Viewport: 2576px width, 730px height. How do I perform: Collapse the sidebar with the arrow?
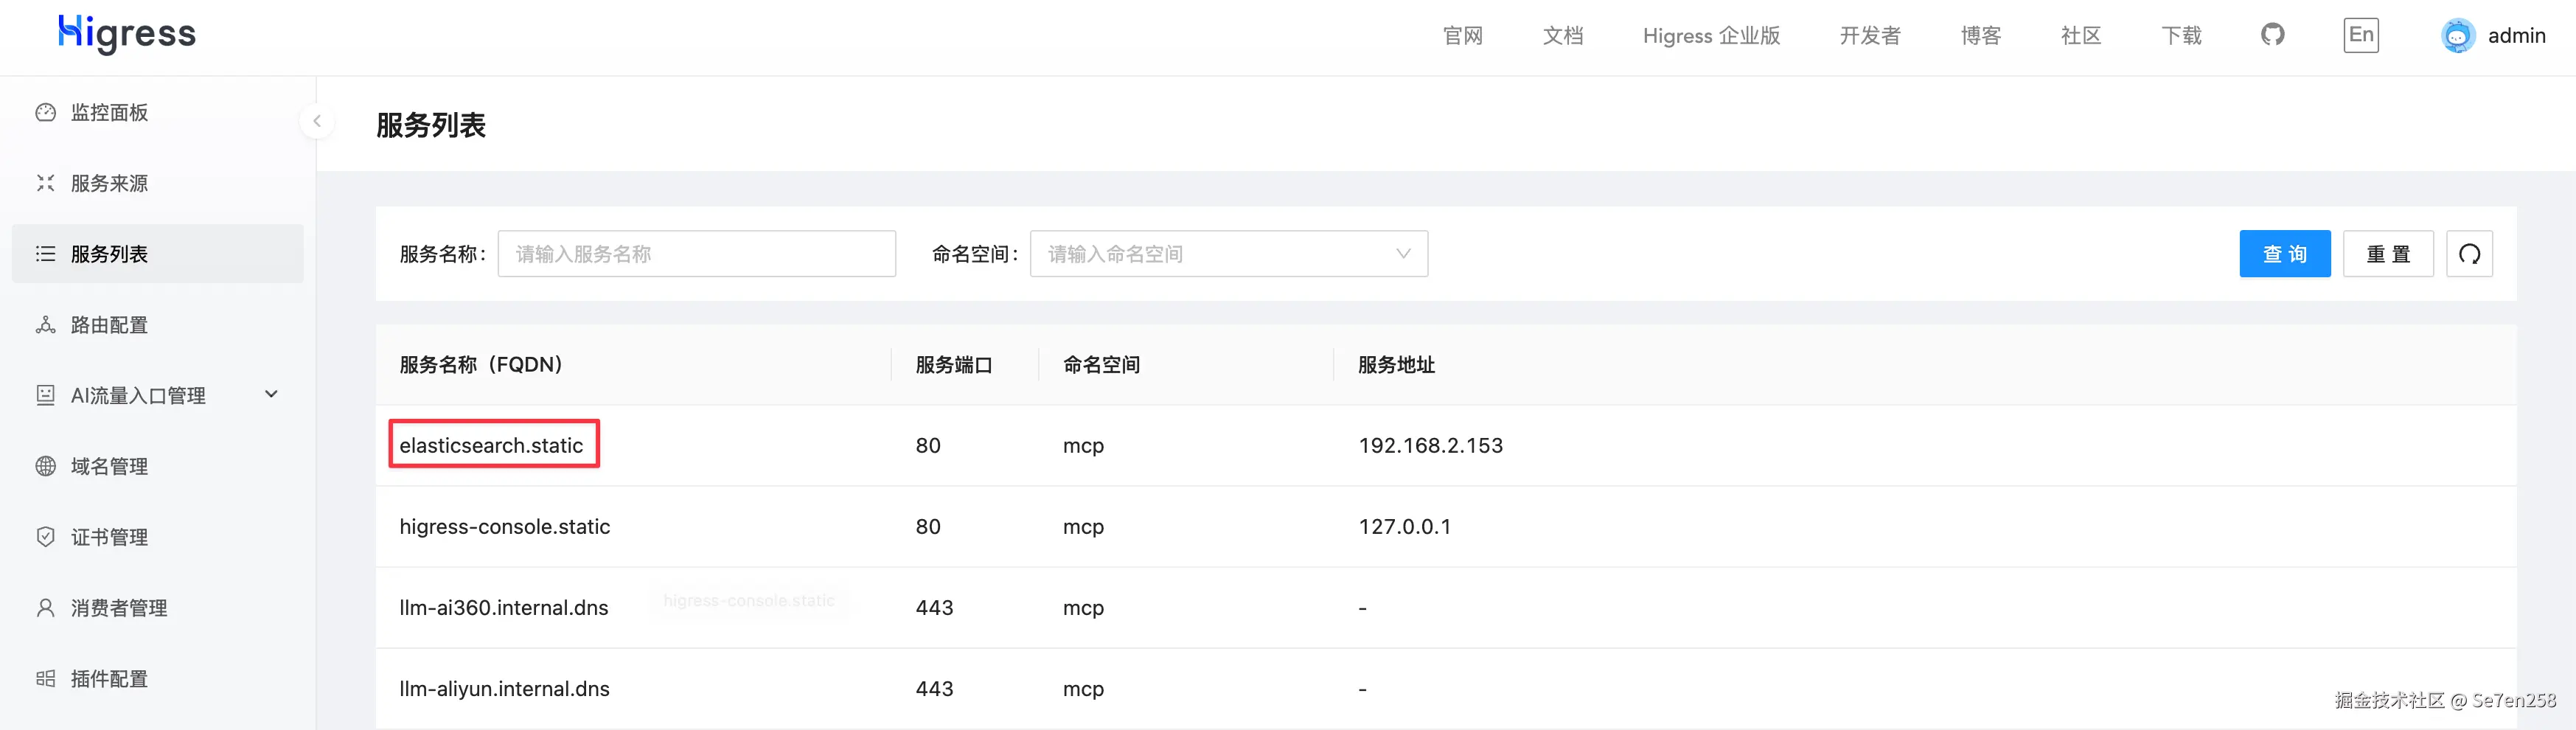(317, 121)
